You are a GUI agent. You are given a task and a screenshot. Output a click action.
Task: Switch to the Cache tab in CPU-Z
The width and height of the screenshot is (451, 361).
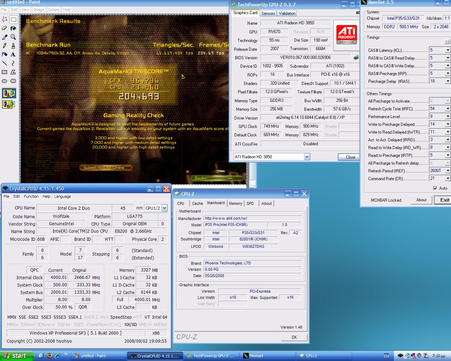coord(197,203)
